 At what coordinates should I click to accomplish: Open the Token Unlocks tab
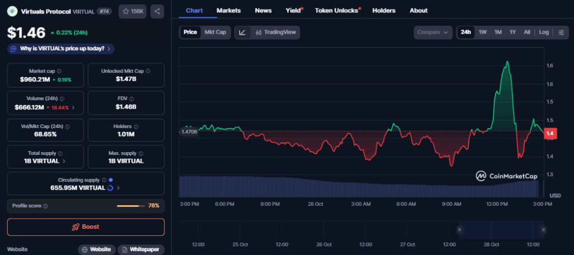point(337,11)
